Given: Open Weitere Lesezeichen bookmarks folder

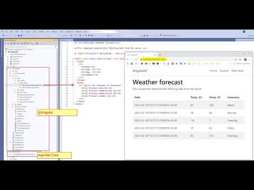Looking at the screenshot, I should pyautogui.click(x=242, y=63).
